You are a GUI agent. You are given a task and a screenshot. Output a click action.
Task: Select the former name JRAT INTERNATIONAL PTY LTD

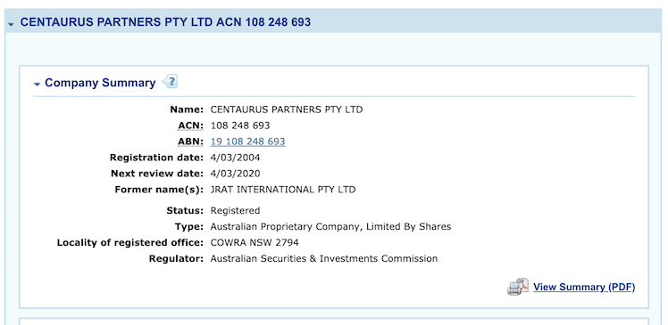tap(283, 190)
